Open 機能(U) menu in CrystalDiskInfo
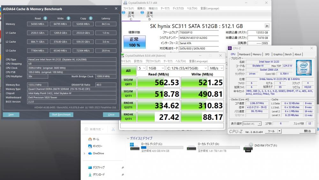The height and width of the screenshot is (180, 319). [153, 8]
